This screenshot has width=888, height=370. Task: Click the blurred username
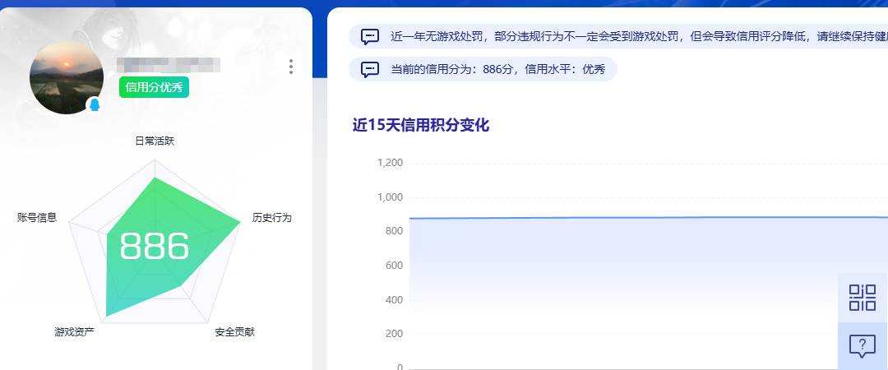coord(169,66)
